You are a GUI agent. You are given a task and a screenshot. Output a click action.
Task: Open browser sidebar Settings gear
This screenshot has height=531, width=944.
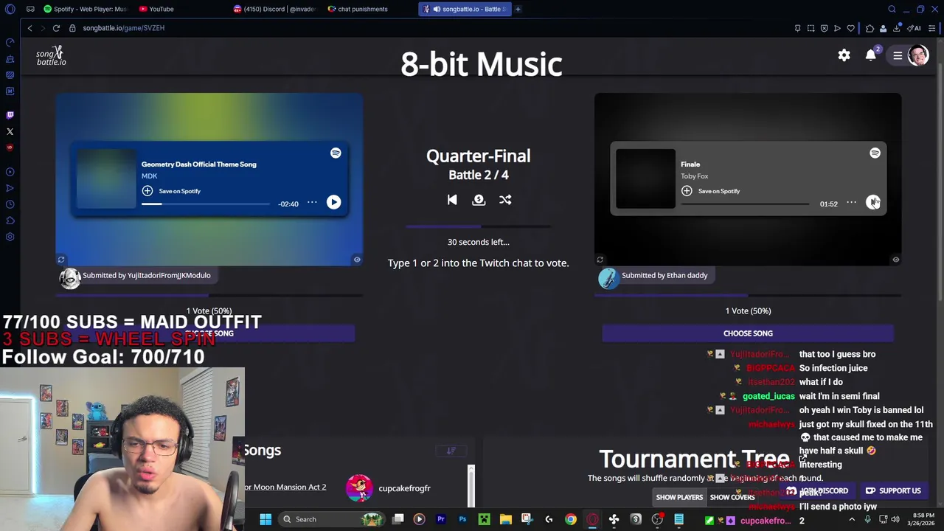coord(10,237)
